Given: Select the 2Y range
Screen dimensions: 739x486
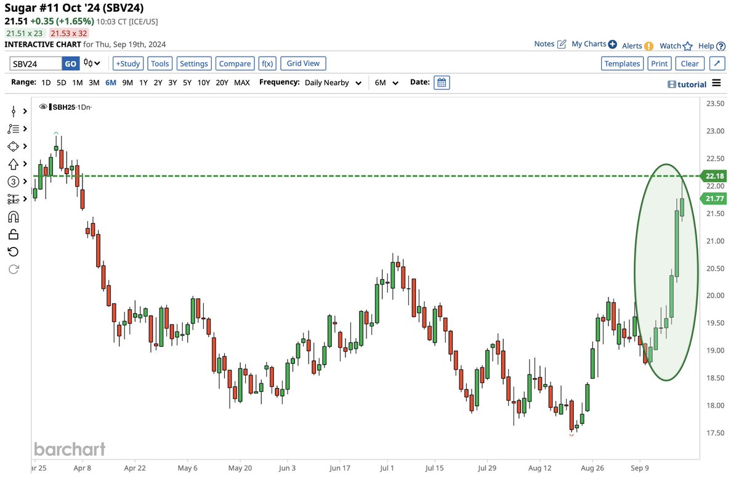Looking at the screenshot, I should [158, 83].
